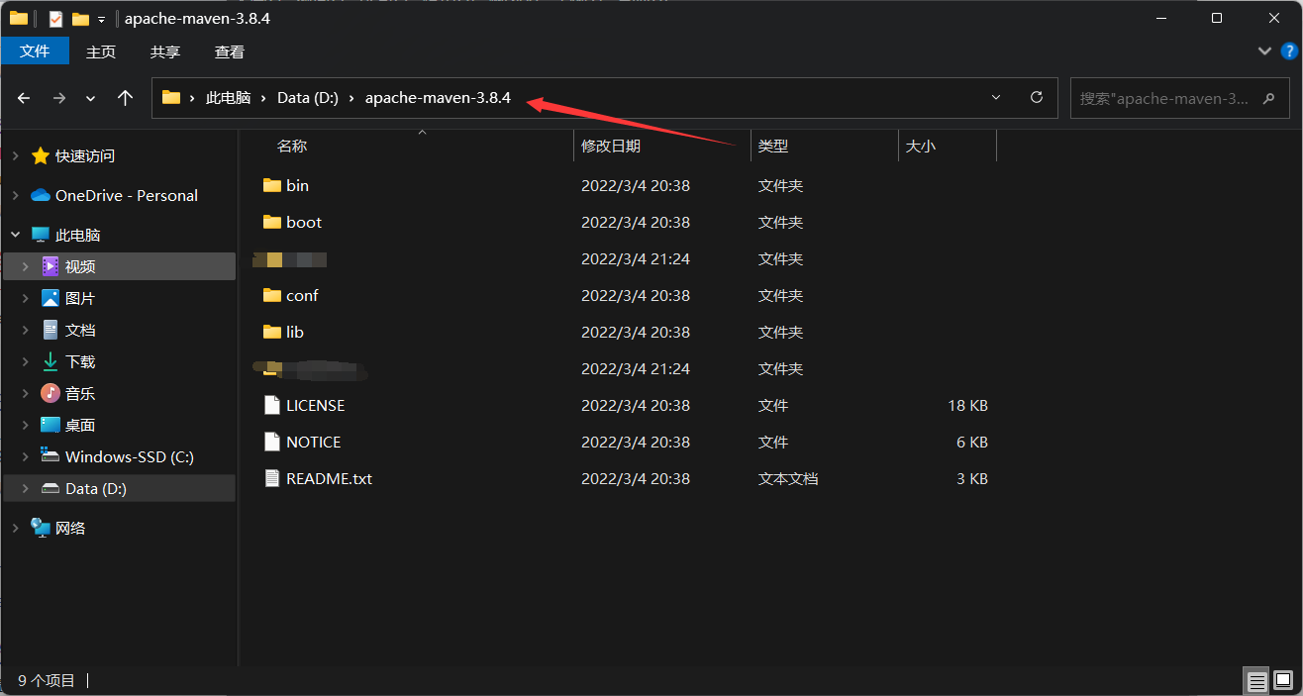Switch to the 查看 tab
This screenshot has height=696, width=1303.
coord(230,51)
